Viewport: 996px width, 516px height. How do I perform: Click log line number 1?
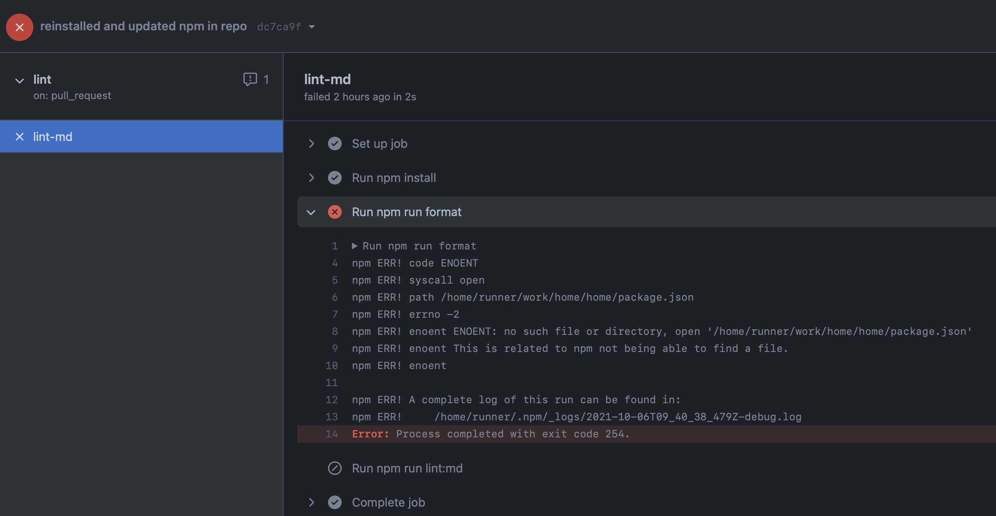[335, 246]
